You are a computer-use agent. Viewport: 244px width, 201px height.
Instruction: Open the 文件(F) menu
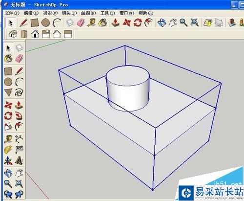12,13
